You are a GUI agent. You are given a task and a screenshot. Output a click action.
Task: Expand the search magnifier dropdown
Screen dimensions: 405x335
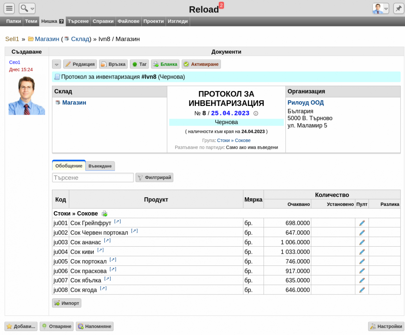(x=27, y=8)
